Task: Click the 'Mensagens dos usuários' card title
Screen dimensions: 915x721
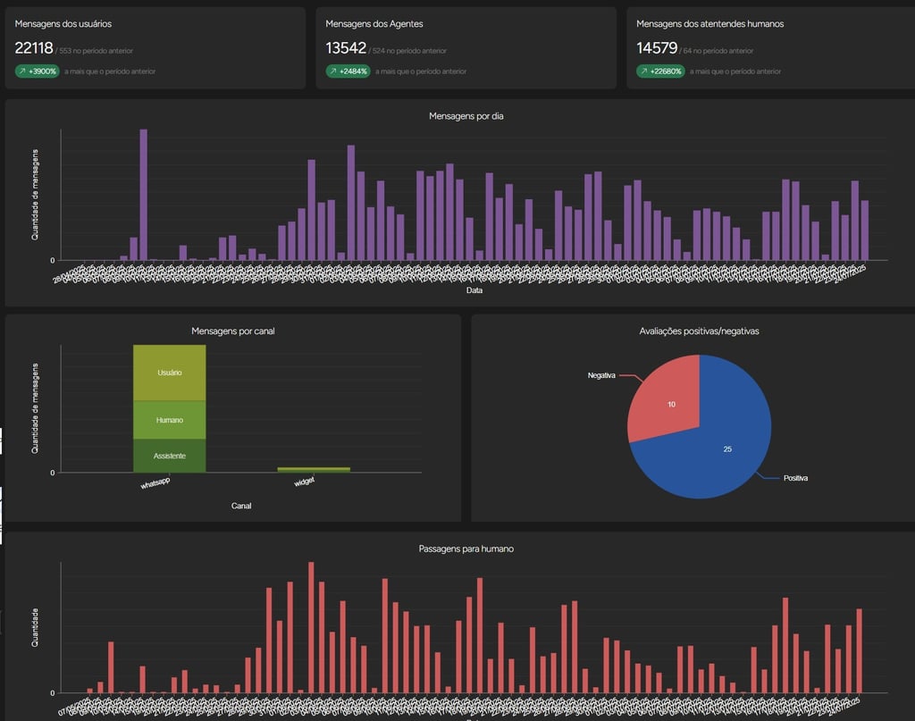Action: [x=63, y=24]
